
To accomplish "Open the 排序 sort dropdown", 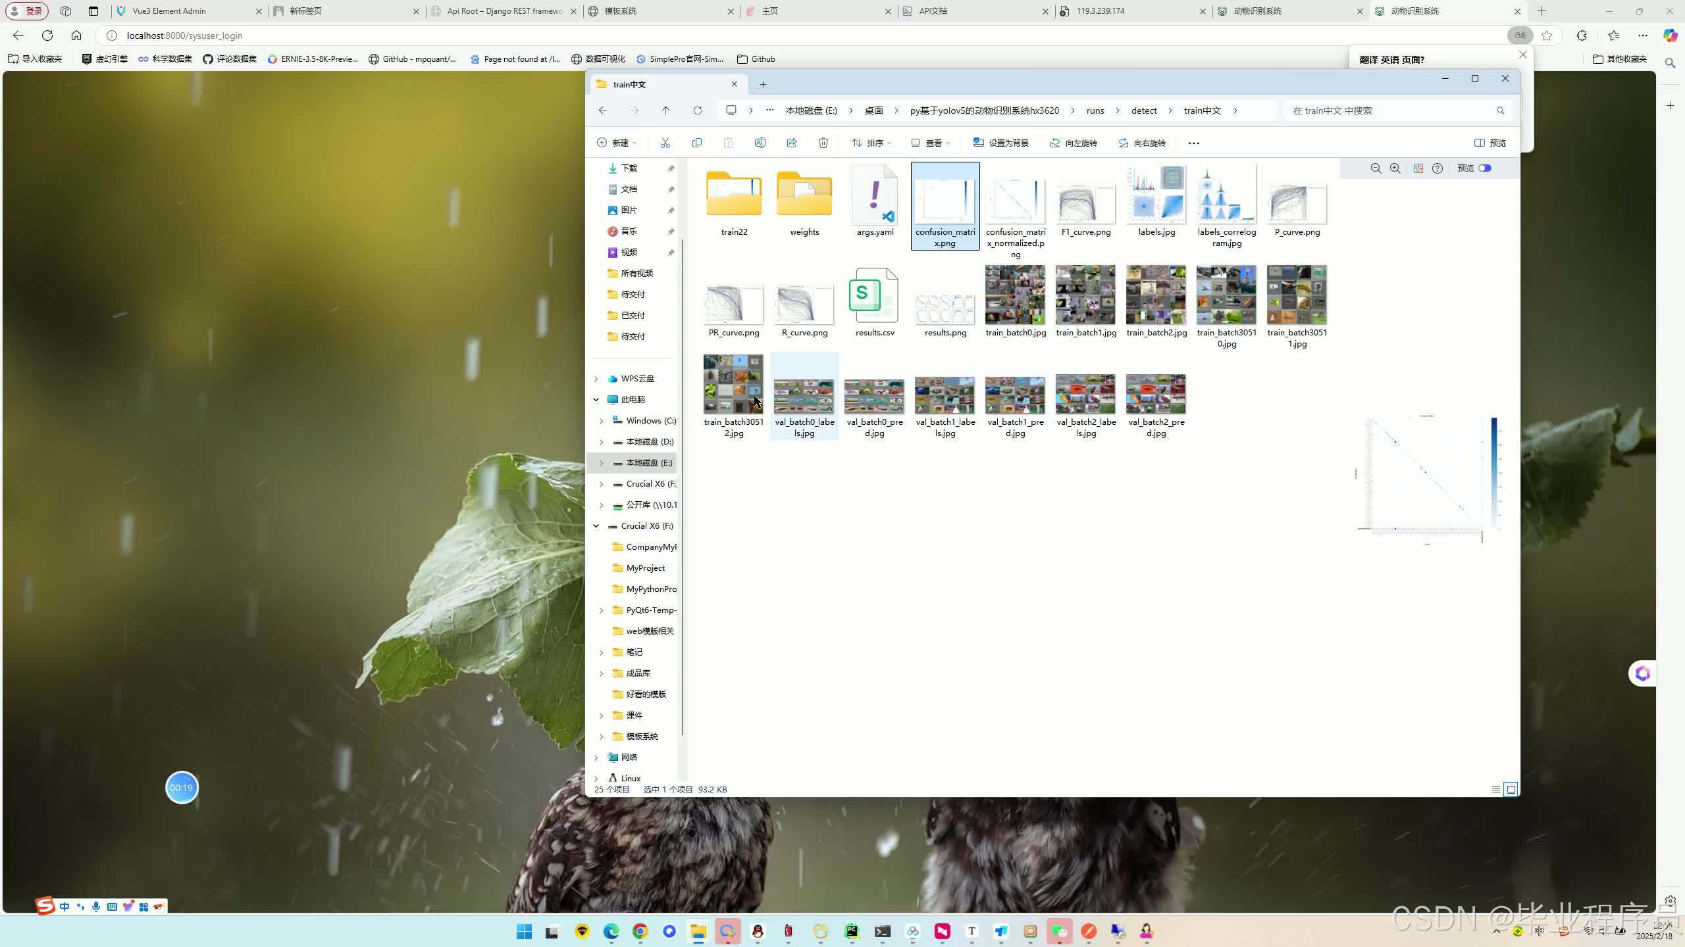I will tap(871, 143).
